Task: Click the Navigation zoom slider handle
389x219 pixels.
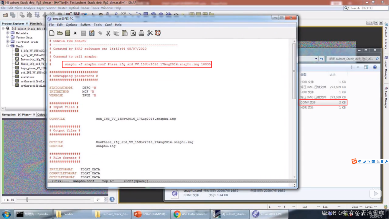Action: (27, 200)
